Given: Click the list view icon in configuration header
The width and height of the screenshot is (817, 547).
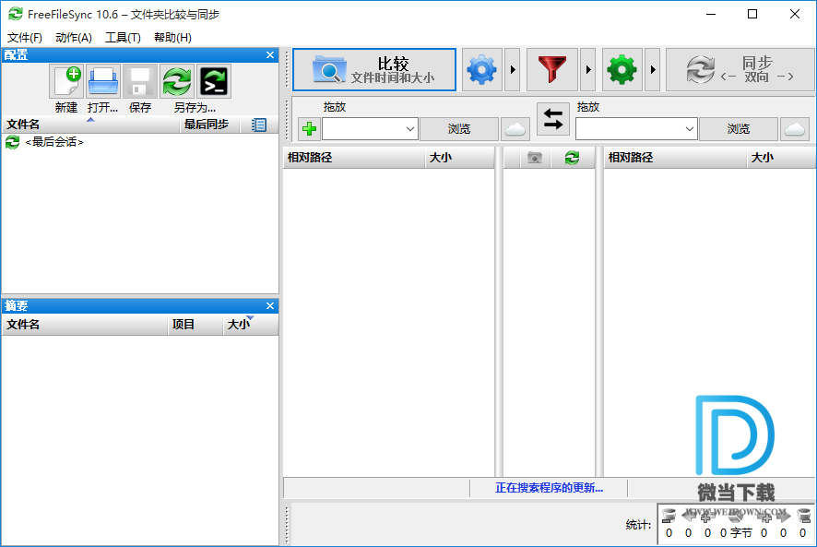Looking at the screenshot, I should 259,125.
